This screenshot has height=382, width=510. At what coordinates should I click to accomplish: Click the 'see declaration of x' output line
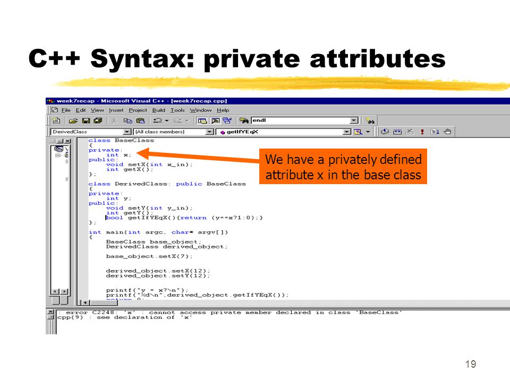124,317
